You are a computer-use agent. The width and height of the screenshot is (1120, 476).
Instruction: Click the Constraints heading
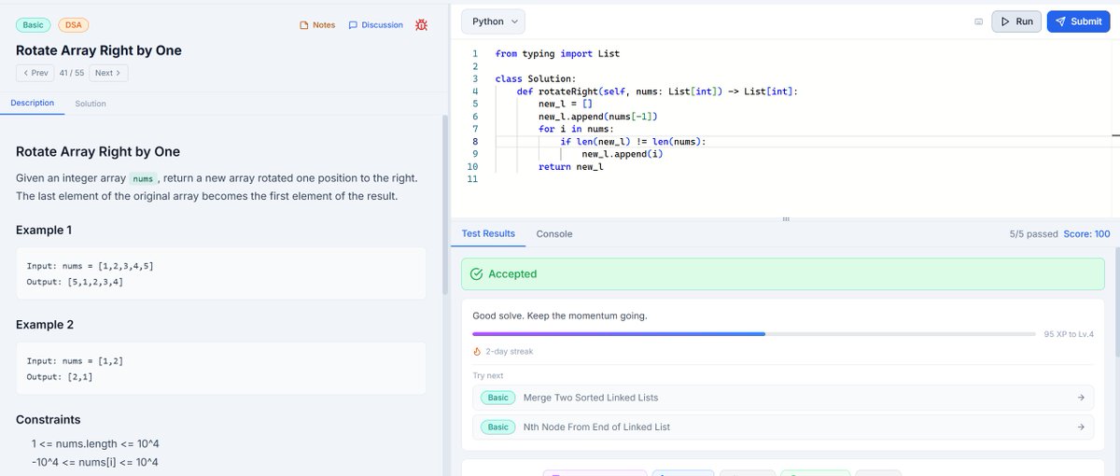[49, 420]
